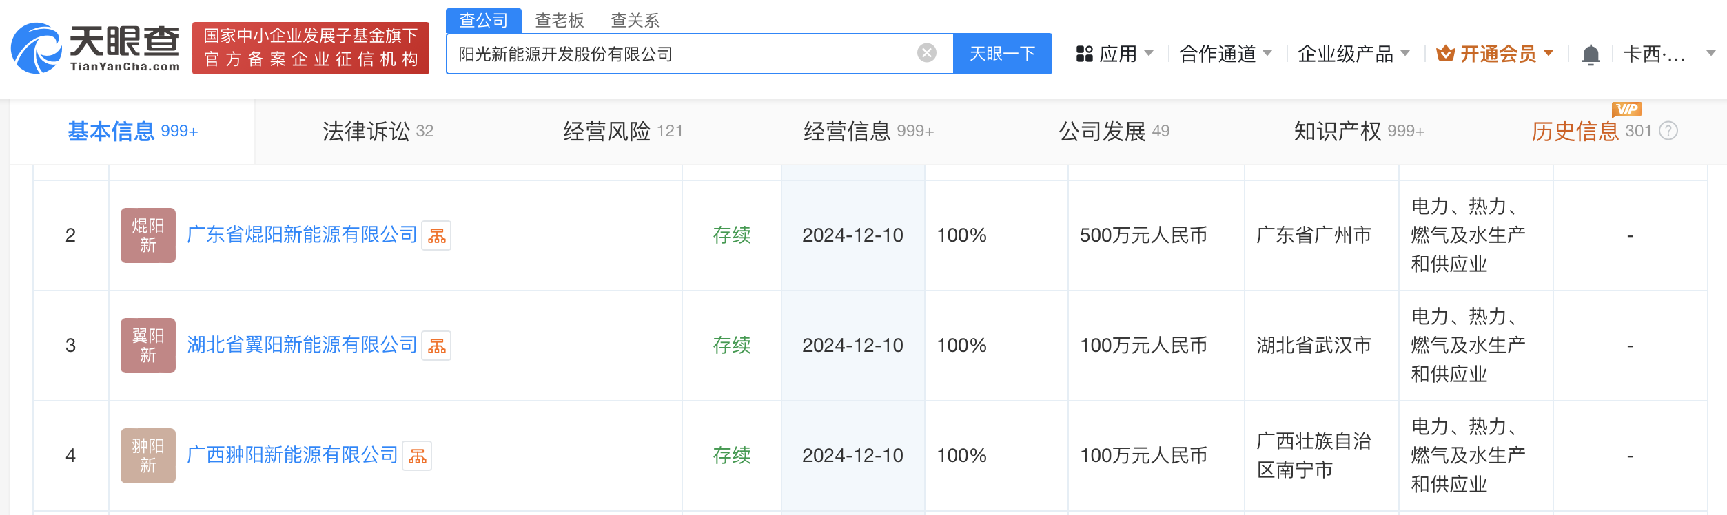This screenshot has width=1727, height=515.
Task: Expand the 应用 apps dropdown
Action: (x=1115, y=54)
